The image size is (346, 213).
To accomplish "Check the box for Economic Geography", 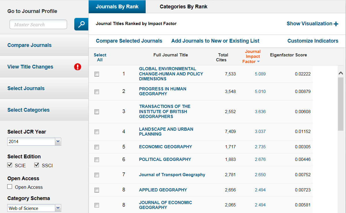I will tap(97, 147).
